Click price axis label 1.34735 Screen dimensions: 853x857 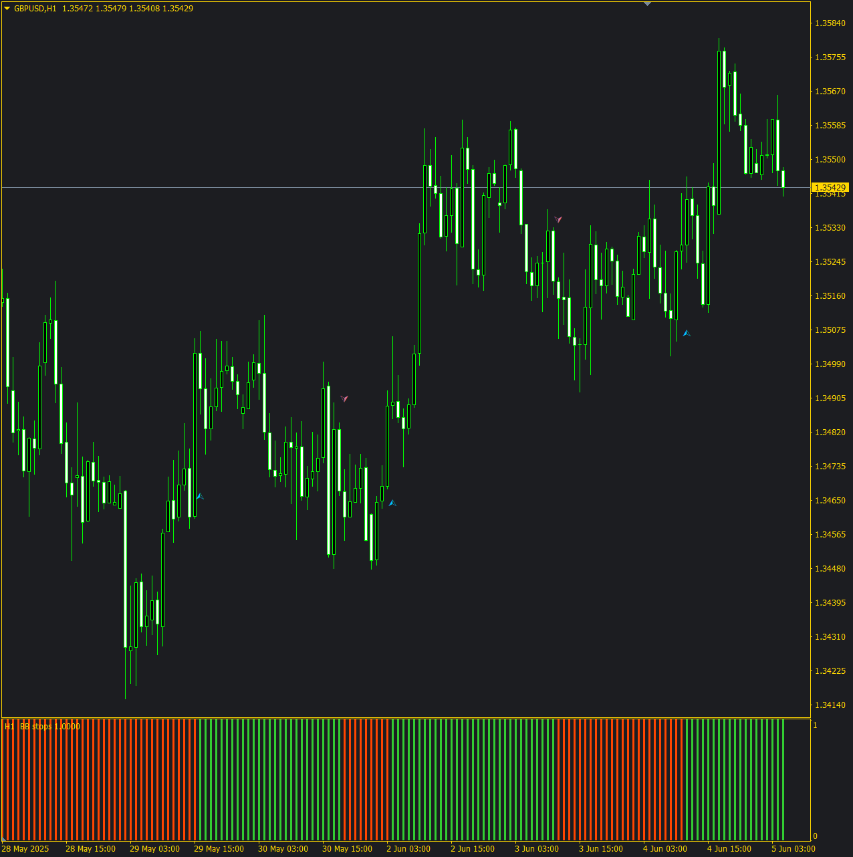click(x=830, y=467)
